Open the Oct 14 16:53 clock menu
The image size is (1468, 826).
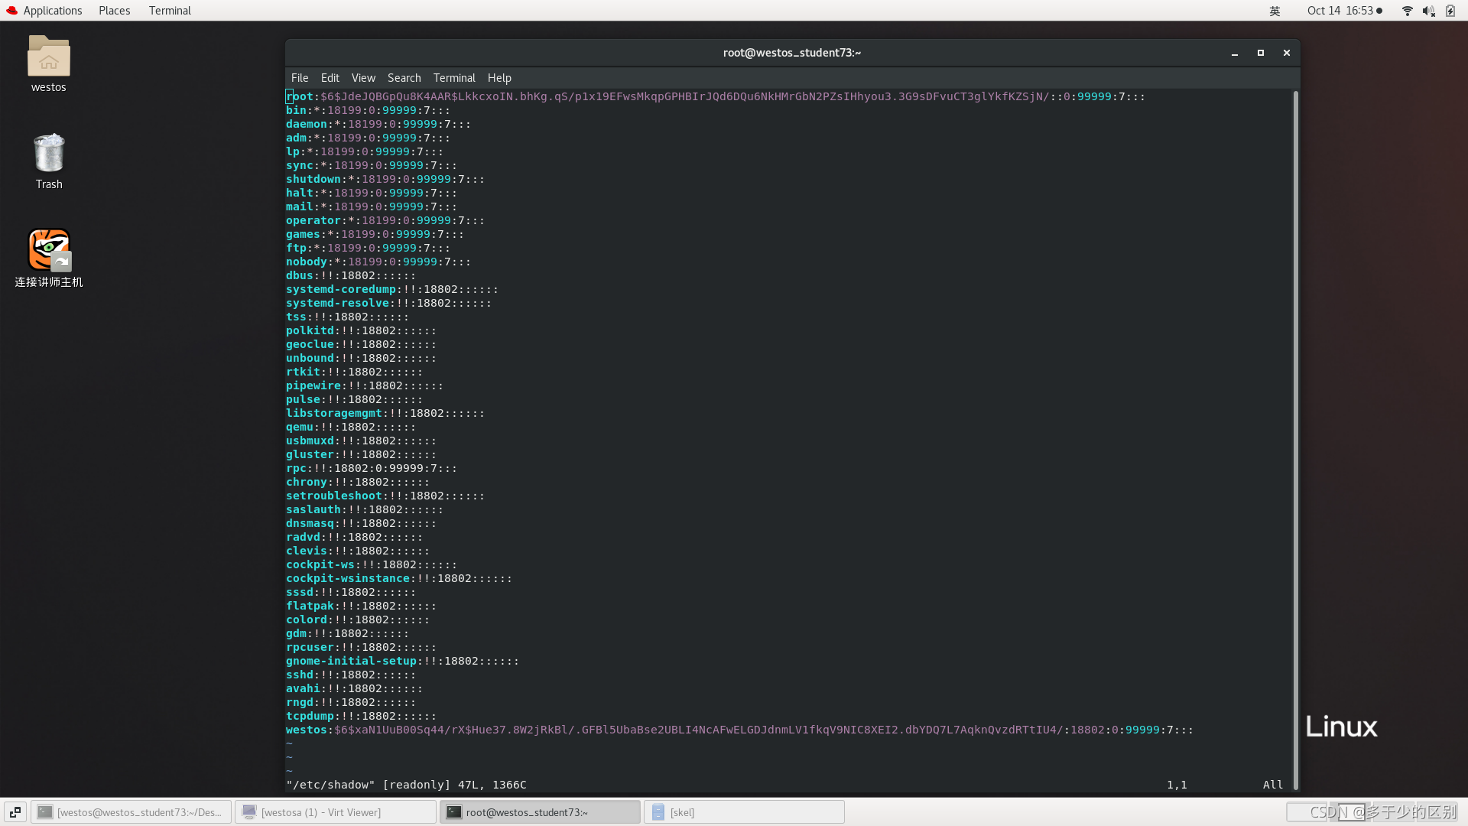[x=1343, y=11]
